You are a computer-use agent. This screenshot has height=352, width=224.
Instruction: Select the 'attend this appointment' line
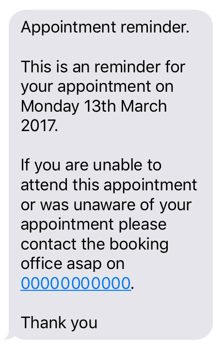(109, 185)
